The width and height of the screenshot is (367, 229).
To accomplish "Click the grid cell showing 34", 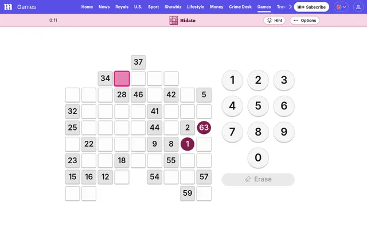I will click(106, 78).
